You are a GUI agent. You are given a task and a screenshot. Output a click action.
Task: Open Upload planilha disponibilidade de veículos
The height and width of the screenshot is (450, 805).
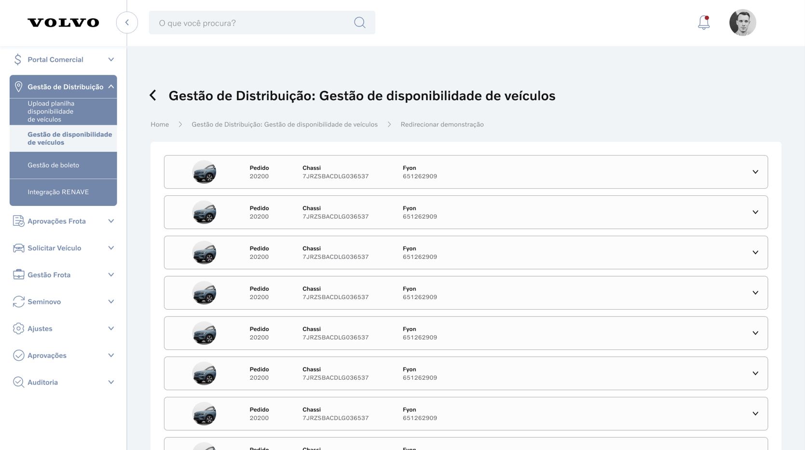tap(51, 111)
